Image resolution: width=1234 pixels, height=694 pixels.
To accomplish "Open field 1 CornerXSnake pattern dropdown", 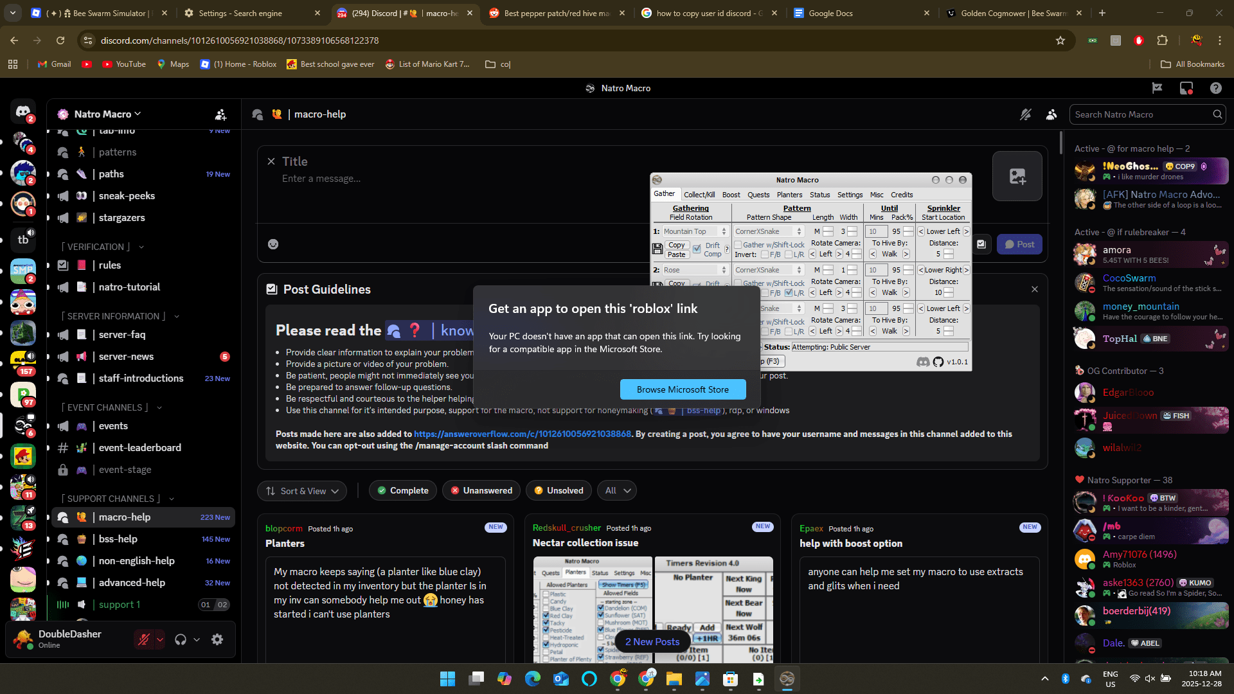I will (769, 231).
